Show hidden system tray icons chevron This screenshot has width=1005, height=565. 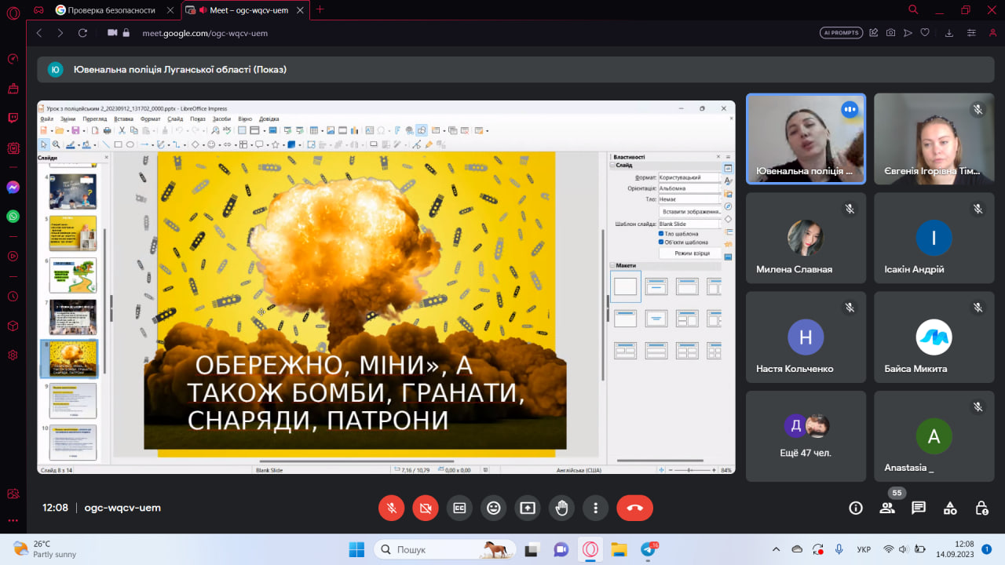777,549
